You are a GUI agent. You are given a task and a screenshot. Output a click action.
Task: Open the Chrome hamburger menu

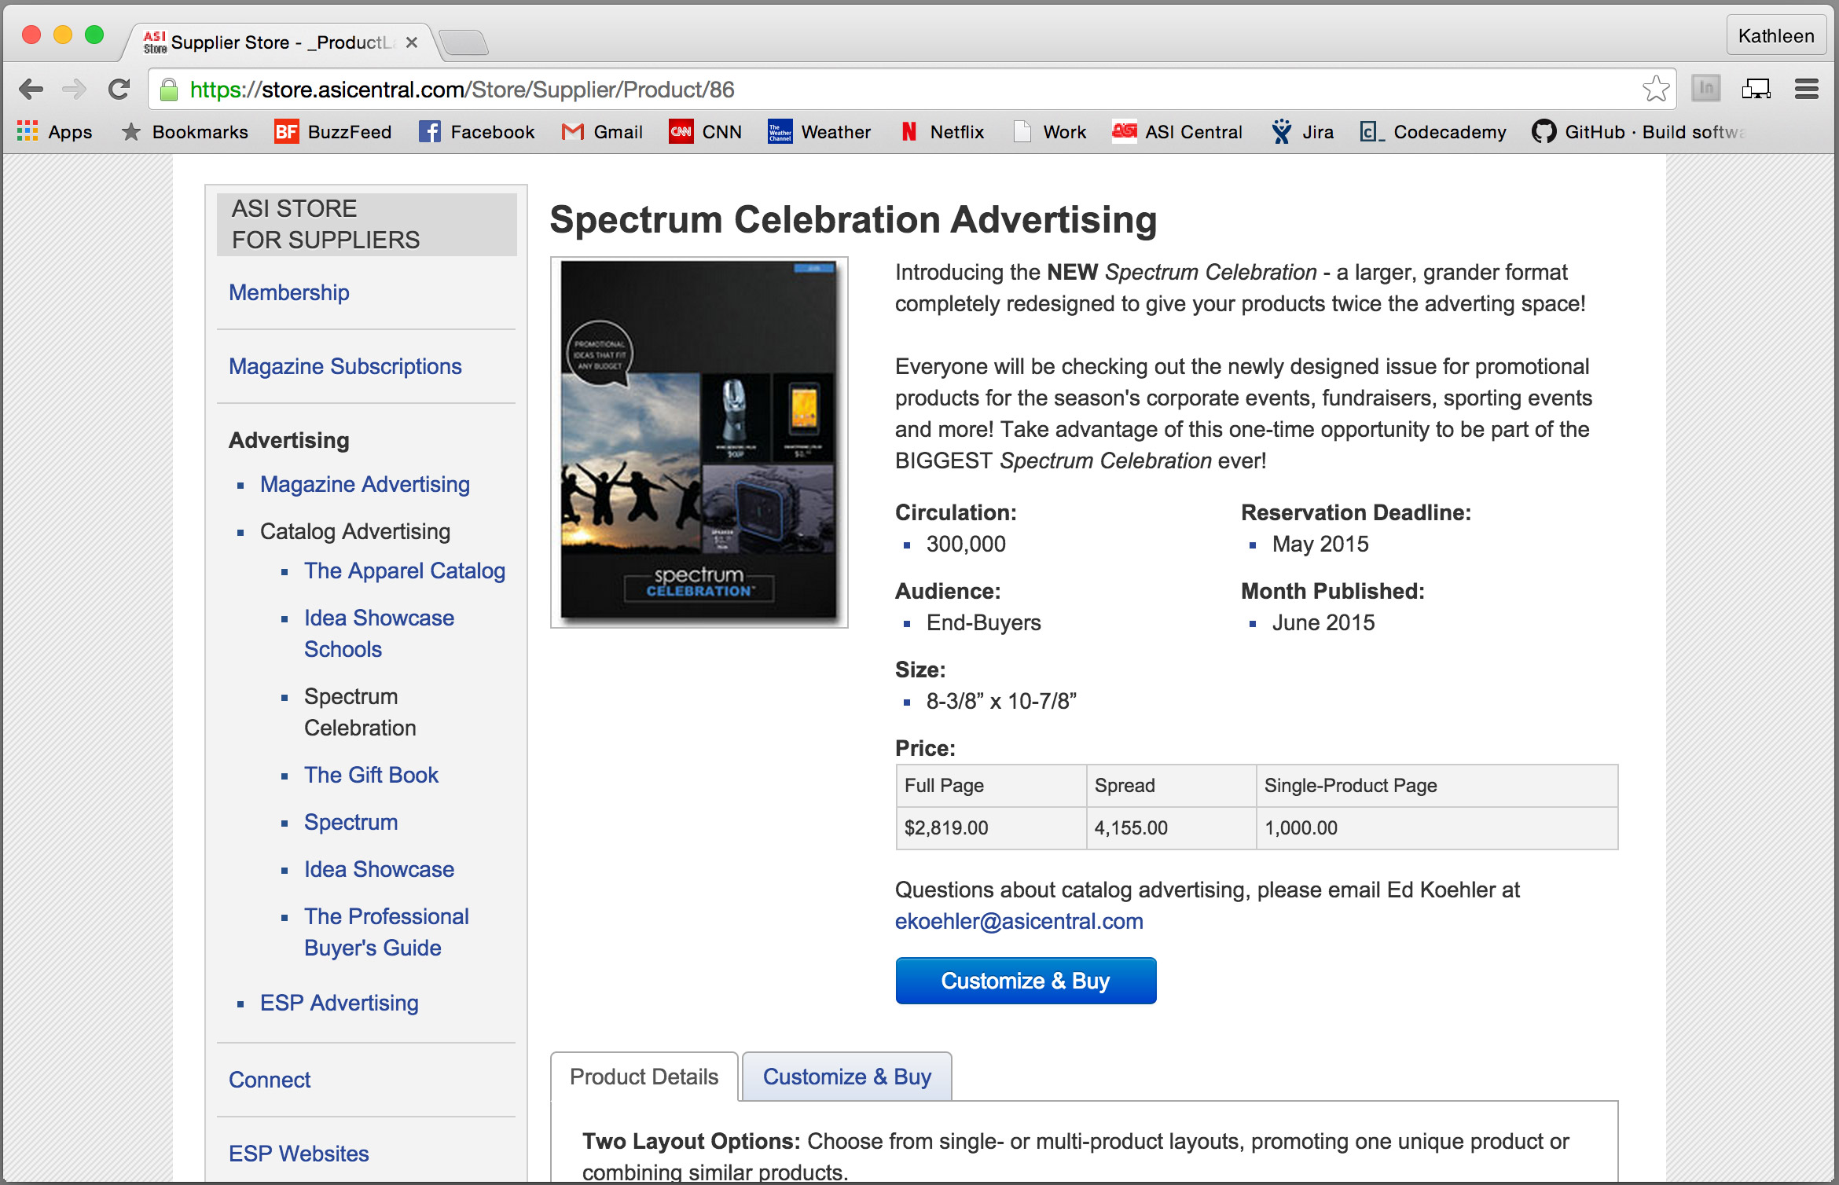tap(1807, 89)
